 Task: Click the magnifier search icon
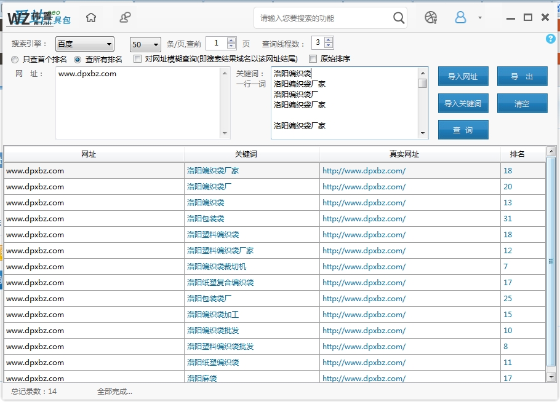399,18
